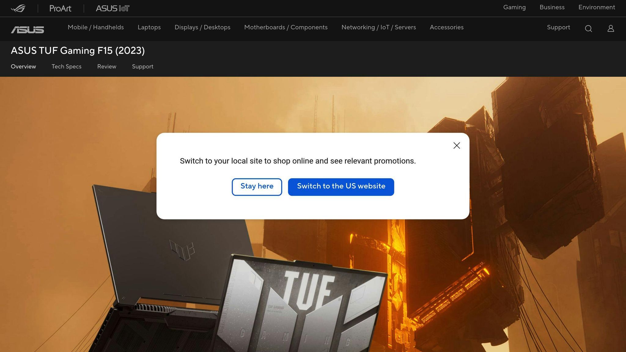Switch to the Review tab

pos(107,67)
